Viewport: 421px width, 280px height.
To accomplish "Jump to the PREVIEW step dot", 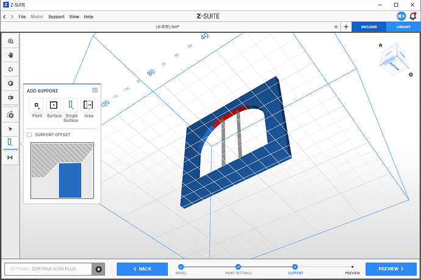I will (352, 267).
